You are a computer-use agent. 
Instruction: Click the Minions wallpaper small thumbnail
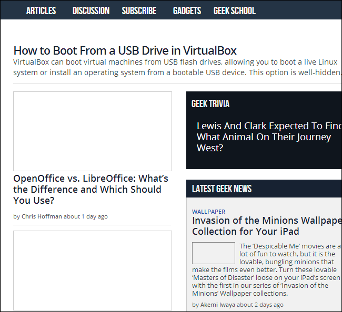tap(214, 253)
